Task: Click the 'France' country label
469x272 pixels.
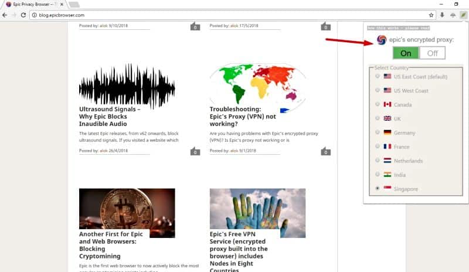Action: click(x=402, y=147)
